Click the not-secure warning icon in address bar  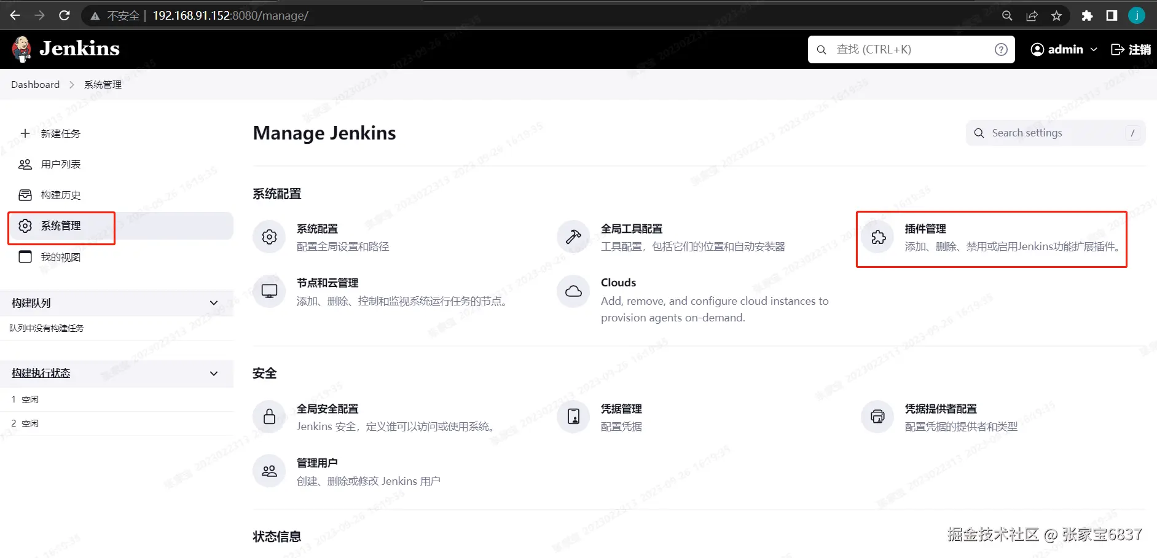pyautogui.click(x=95, y=16)
